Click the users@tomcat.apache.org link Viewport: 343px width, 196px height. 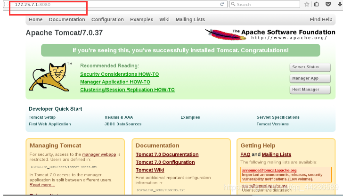point(264,186)
